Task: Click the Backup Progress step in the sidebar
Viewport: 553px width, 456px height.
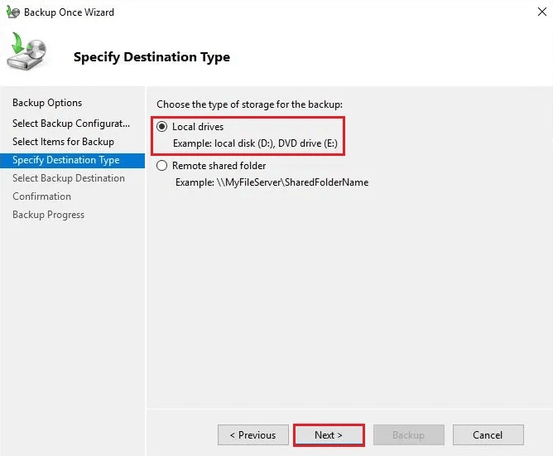Action: (x=48, y=215)
